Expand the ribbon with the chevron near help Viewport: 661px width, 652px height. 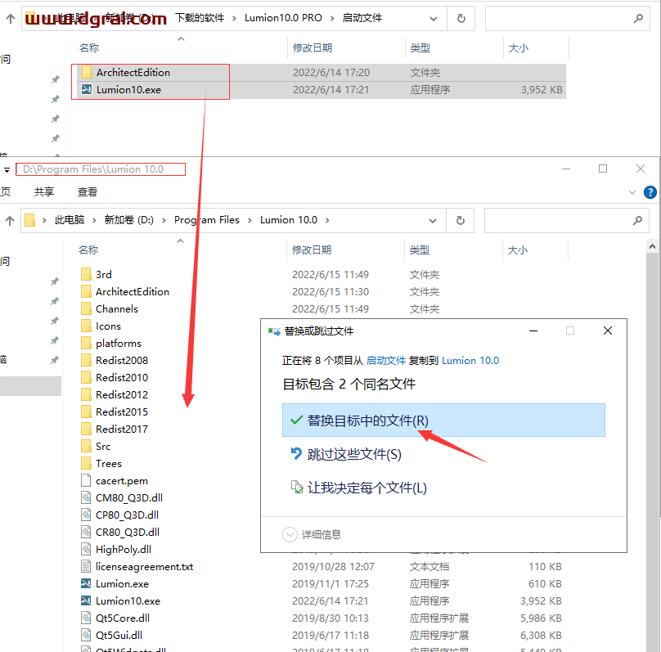click(632, 192)
